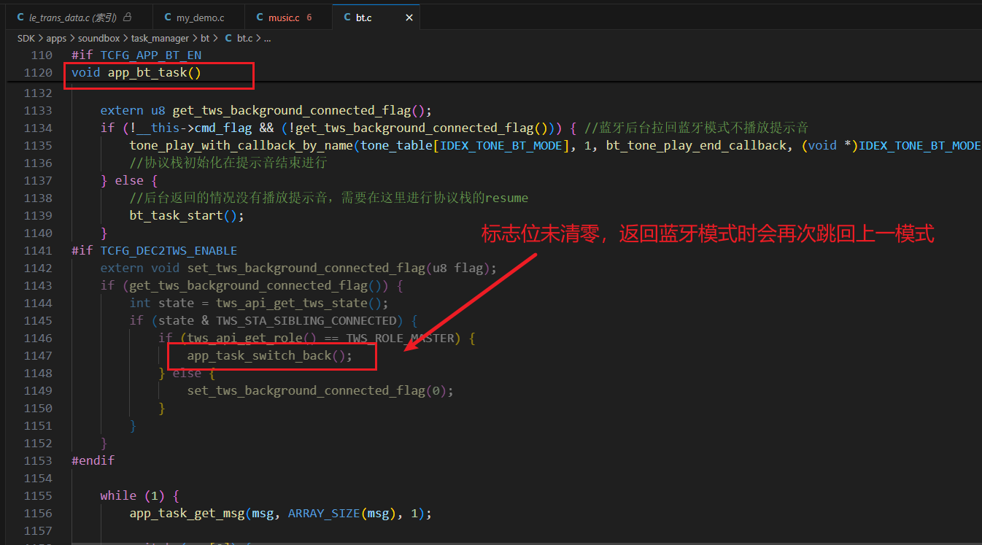Click the TCFG_DEC2TWS_ENABLE macro
Image resolution: width=982 pixels, height=545 pixels.
(169, 251)
